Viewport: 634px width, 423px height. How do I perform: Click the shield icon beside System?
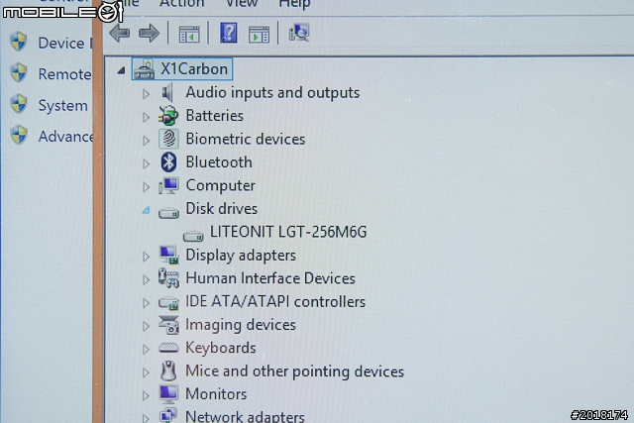pos(18,104)
